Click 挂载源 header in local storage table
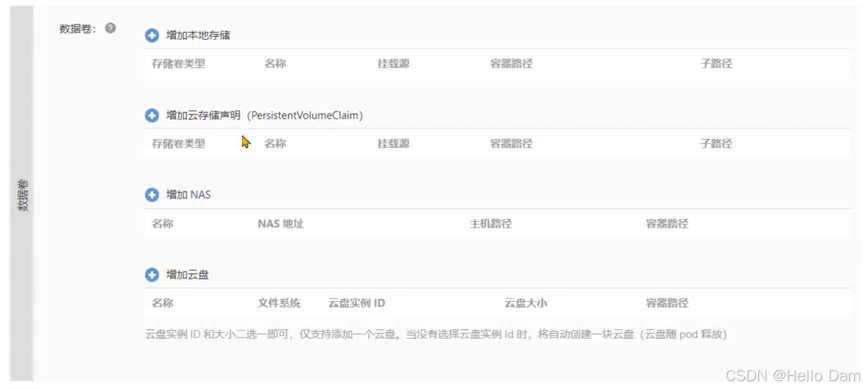The height and width of the screenshot is (390, 863). [393, 63]
